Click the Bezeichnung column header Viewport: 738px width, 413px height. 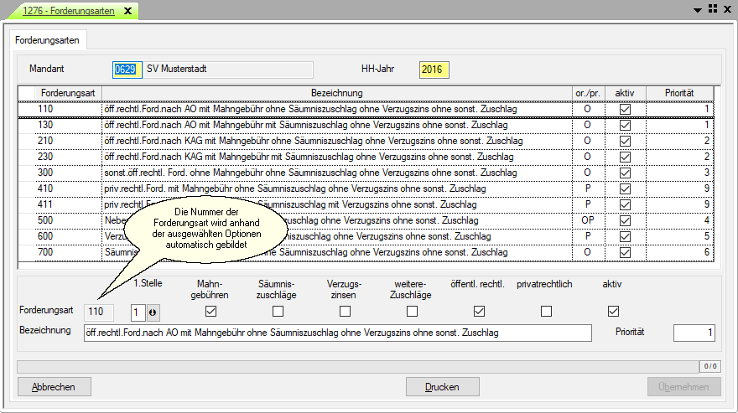point(335,93)
